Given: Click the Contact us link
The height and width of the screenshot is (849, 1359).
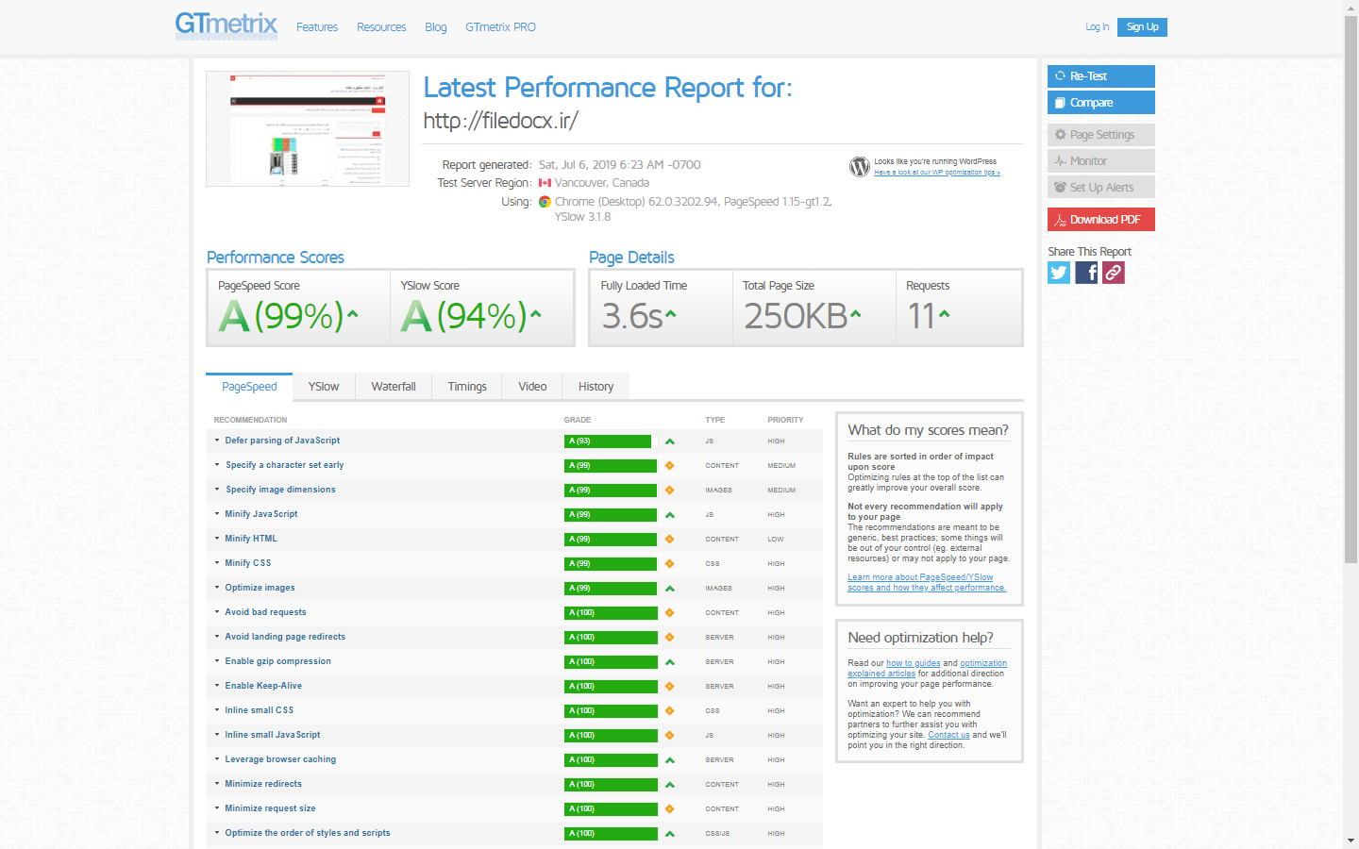Looking at the screenshot, I should point(948,735).
